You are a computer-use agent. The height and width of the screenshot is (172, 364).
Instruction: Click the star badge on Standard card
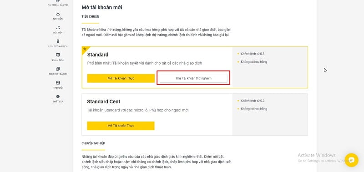[85, 49]
